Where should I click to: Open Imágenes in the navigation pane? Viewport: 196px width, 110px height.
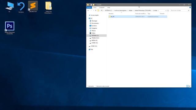coord(94,28)
